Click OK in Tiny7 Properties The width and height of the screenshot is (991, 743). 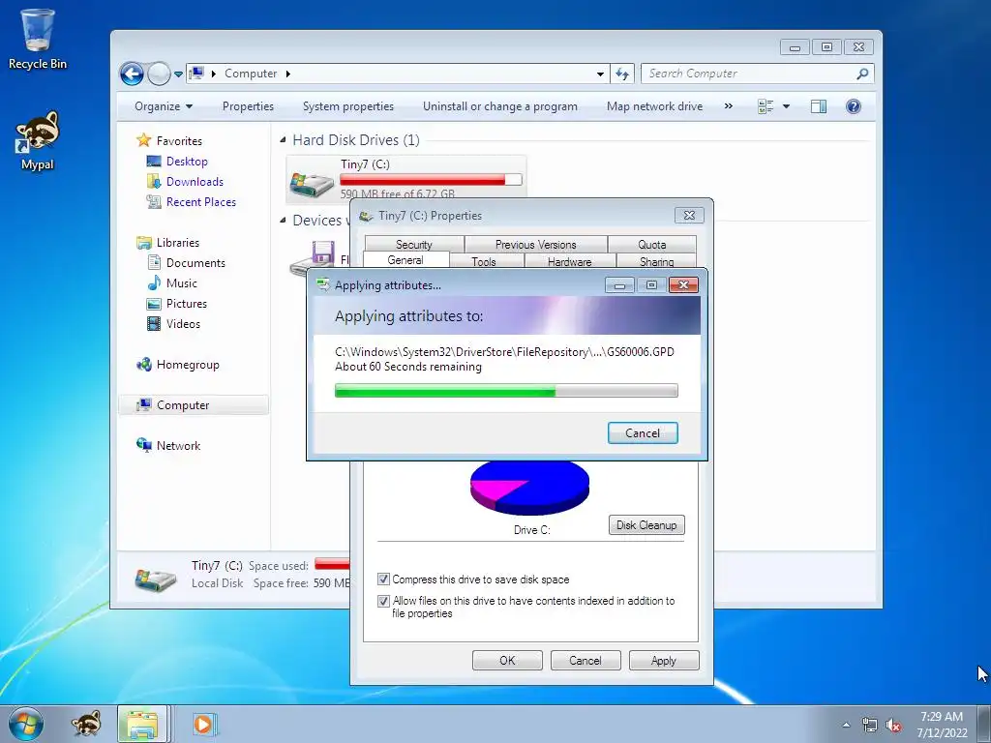coord(507,660)
